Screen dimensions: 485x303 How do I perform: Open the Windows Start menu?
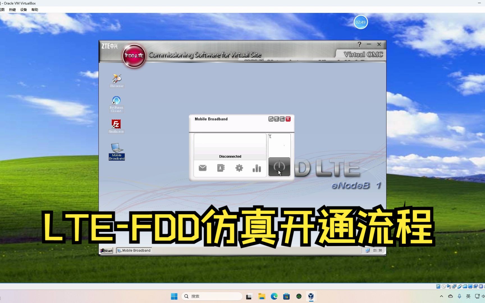point(174,296)
